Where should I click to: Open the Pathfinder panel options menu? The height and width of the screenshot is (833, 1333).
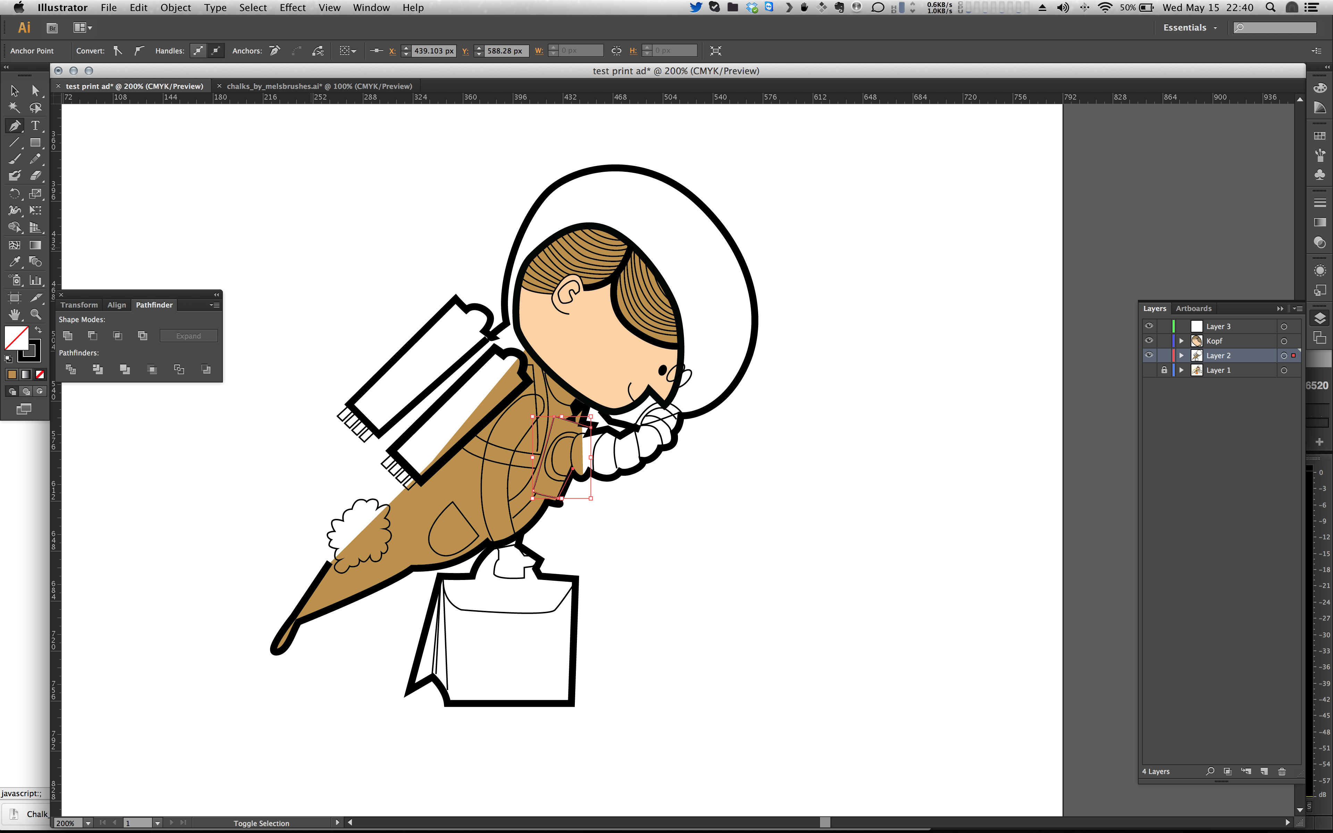215,305
